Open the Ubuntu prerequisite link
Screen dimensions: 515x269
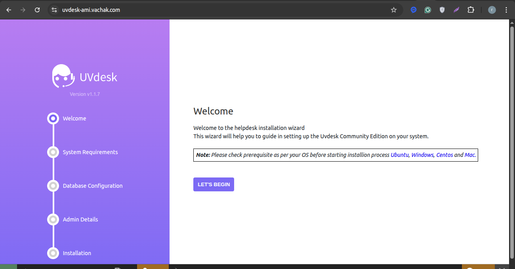click(x=399, y=155)
